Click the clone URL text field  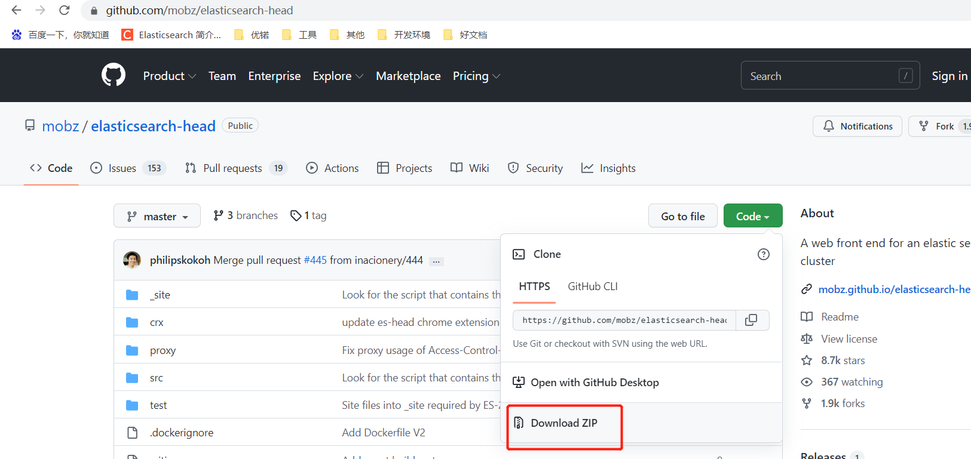[x=624, y=320]
